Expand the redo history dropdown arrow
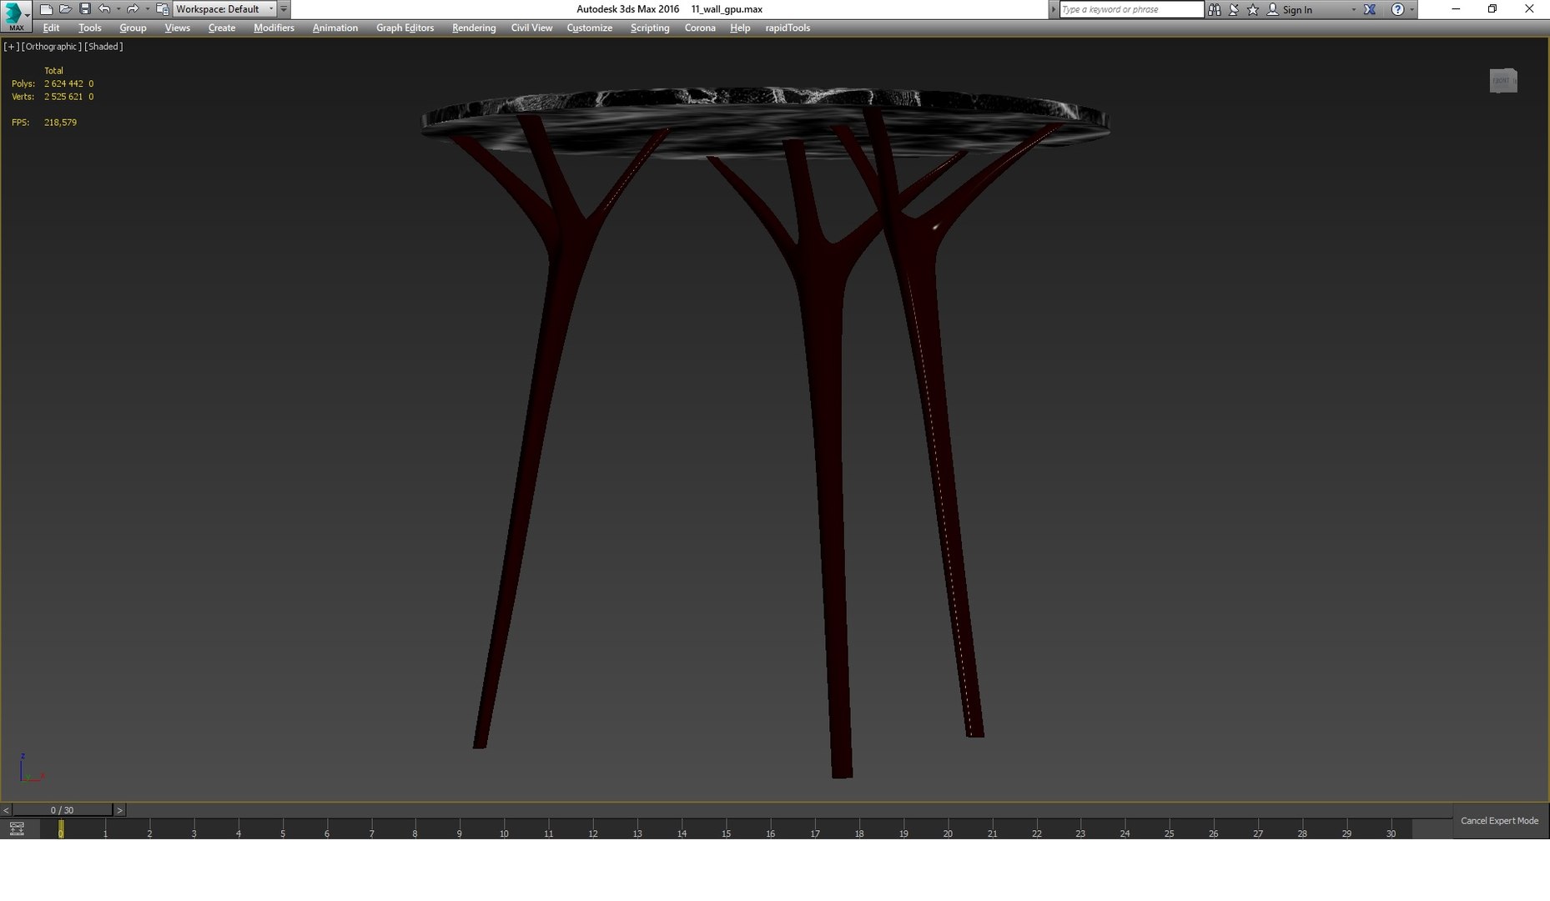This screenshot has height=901, width=1550. point(147,9)
